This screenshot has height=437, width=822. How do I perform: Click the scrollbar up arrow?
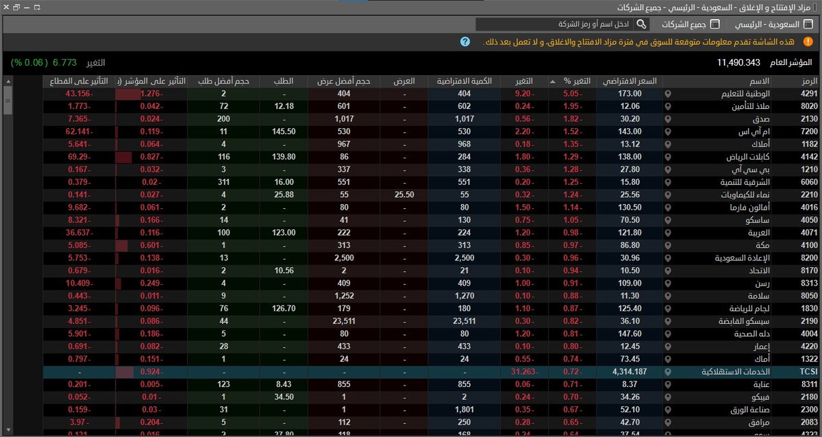pos(8,82)
